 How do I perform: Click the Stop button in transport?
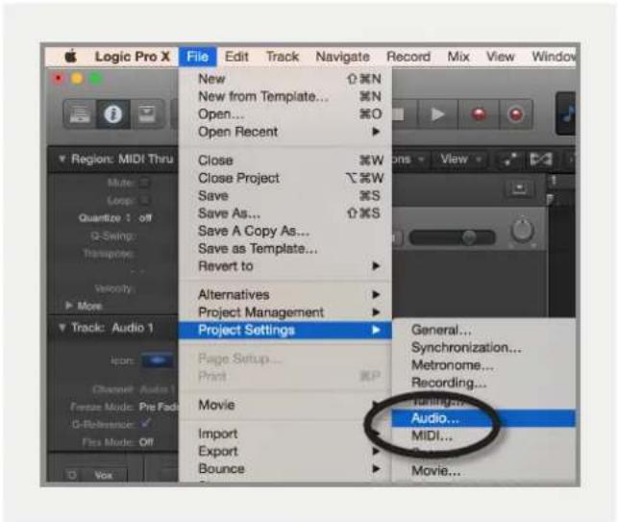[x=399, y=114]
